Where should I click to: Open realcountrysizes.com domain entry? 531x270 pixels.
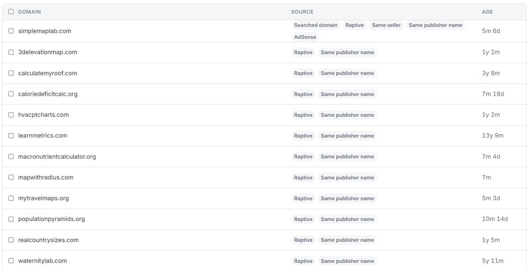[x=49, y=240]
